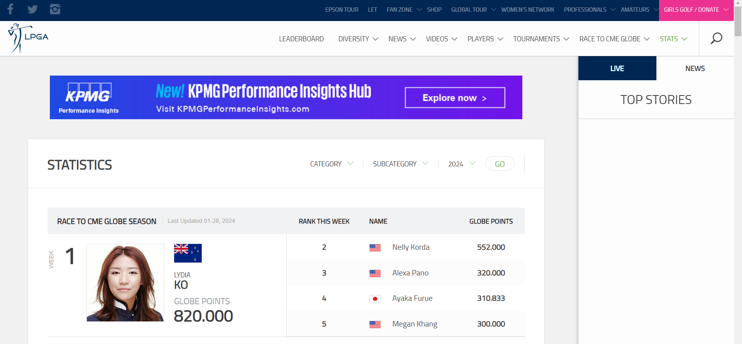Open the TOURNAMENTS navigation menu
This screenshot has height=344, width=742.
[541, 39]
